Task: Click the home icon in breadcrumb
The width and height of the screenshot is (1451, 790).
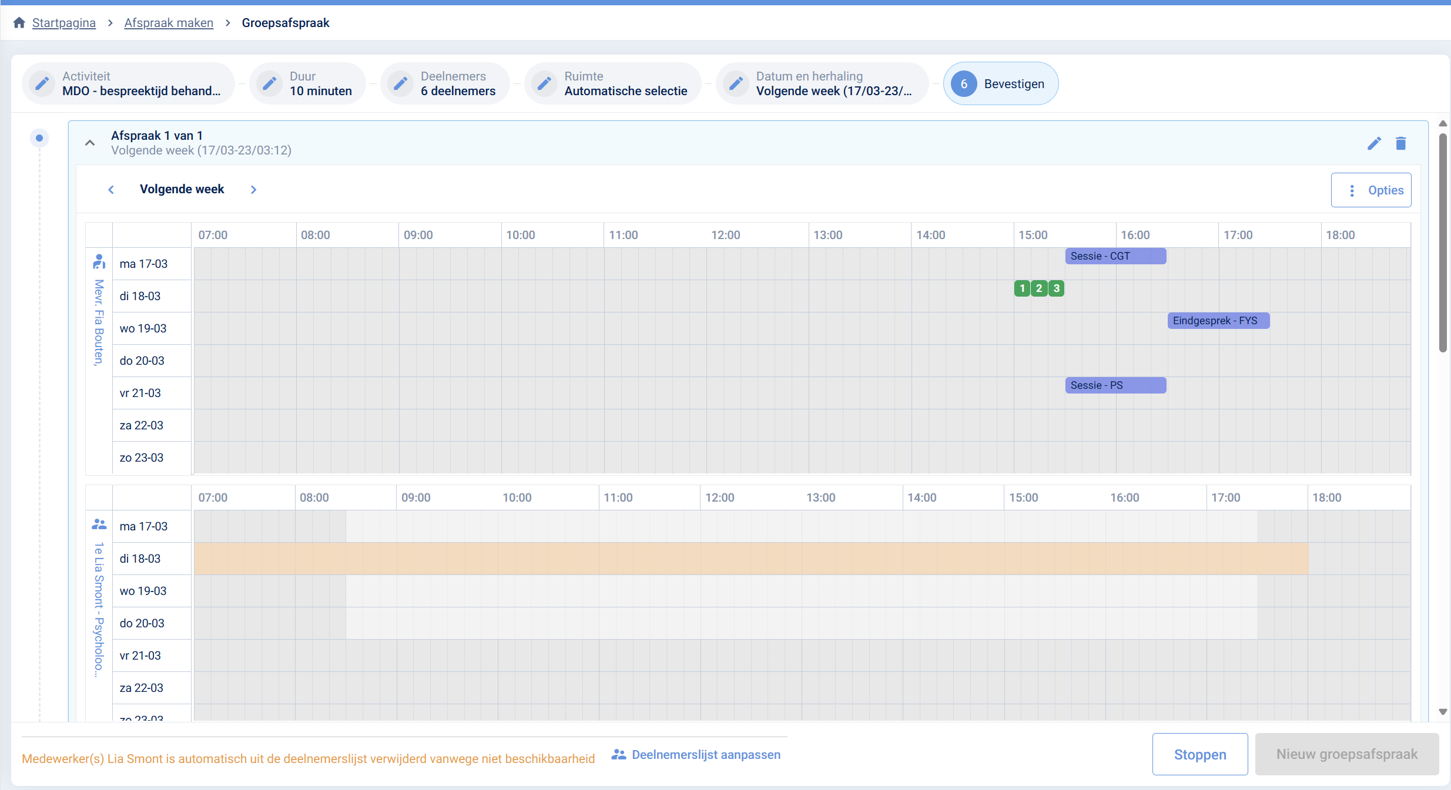Action: click(19, 23)
